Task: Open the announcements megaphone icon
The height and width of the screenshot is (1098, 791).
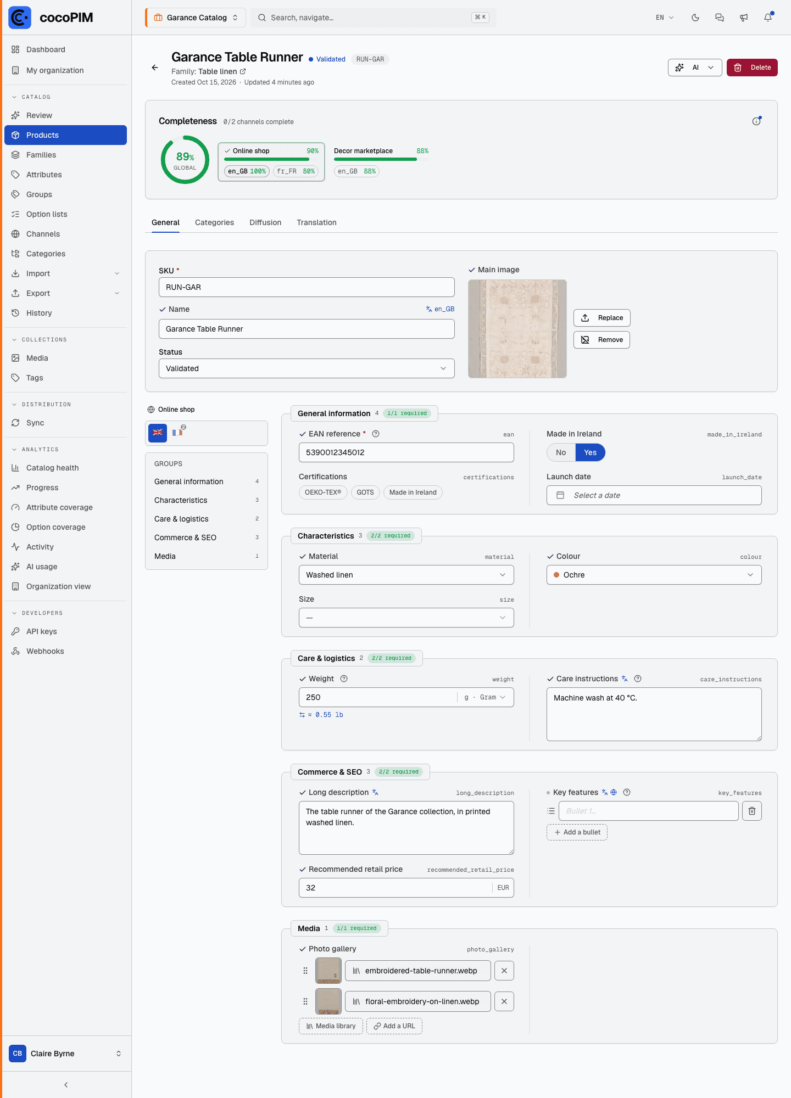Action: (744, 18)
